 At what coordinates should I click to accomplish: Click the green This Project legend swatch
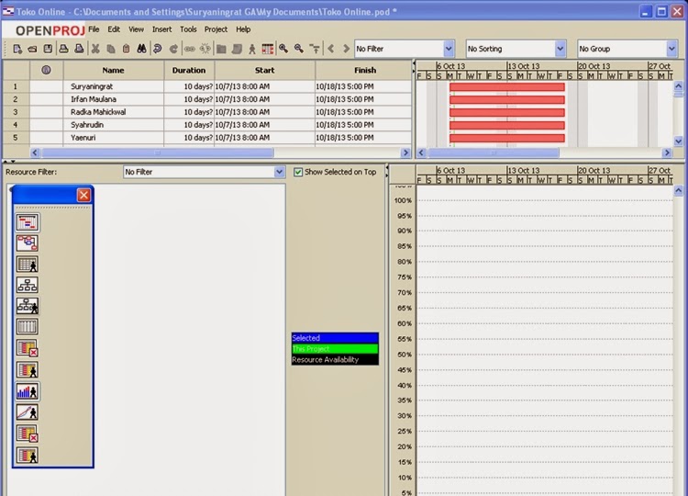(335, 349)
